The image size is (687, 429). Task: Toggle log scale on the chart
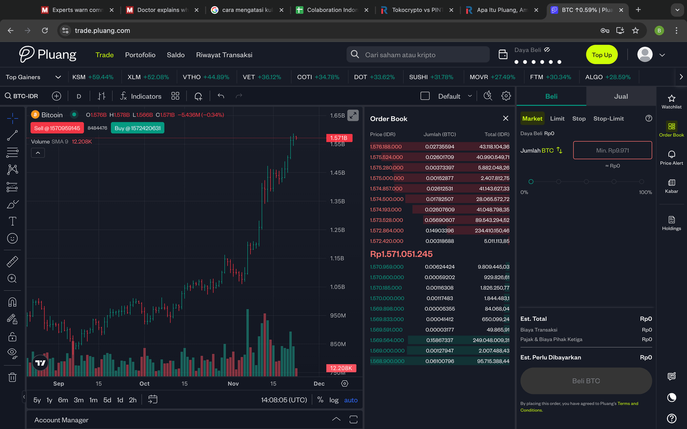333,400
